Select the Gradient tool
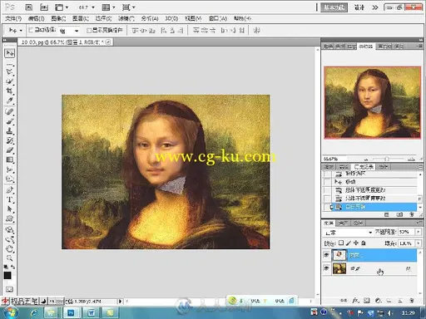 click(9, 159)
